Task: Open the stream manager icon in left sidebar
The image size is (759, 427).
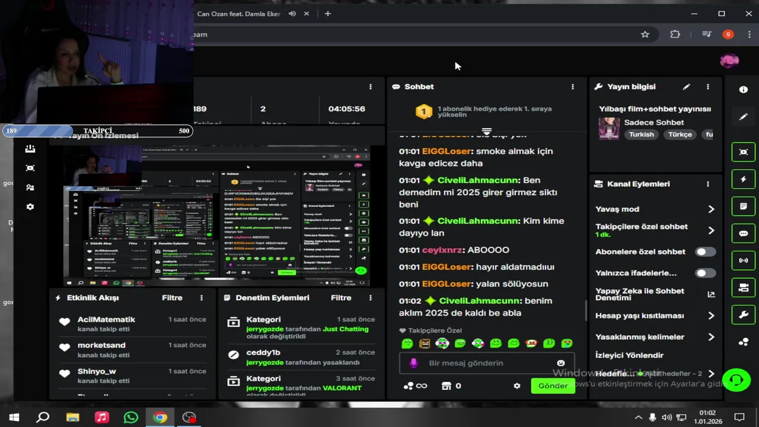Action: pyautogui.click(x=30, y=149)
